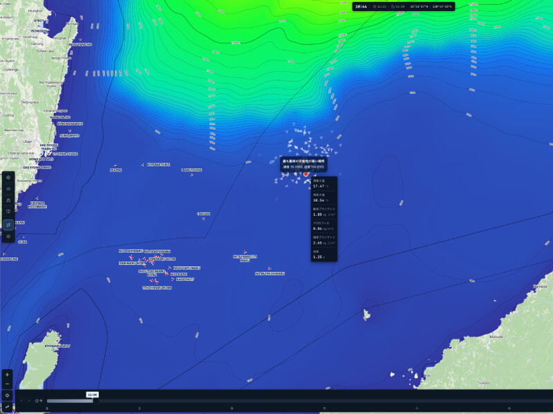553x414 pixels.
Task: Open the split-view icon in left toolbar
Action: pos(8,213)
